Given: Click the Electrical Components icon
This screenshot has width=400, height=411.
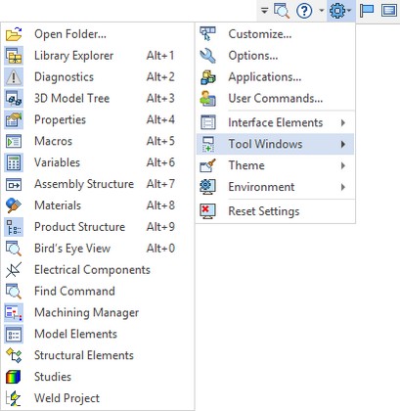Looking at the screenshot, I should coord(14,270).
